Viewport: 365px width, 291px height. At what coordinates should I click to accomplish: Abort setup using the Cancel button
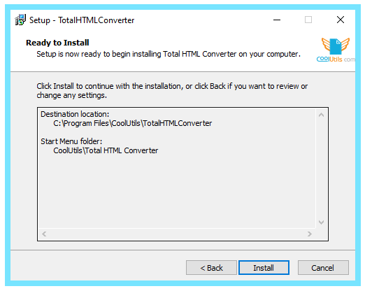pos(323,268)
